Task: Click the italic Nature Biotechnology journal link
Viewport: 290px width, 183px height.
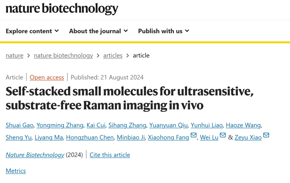Action: pos(35,155)
